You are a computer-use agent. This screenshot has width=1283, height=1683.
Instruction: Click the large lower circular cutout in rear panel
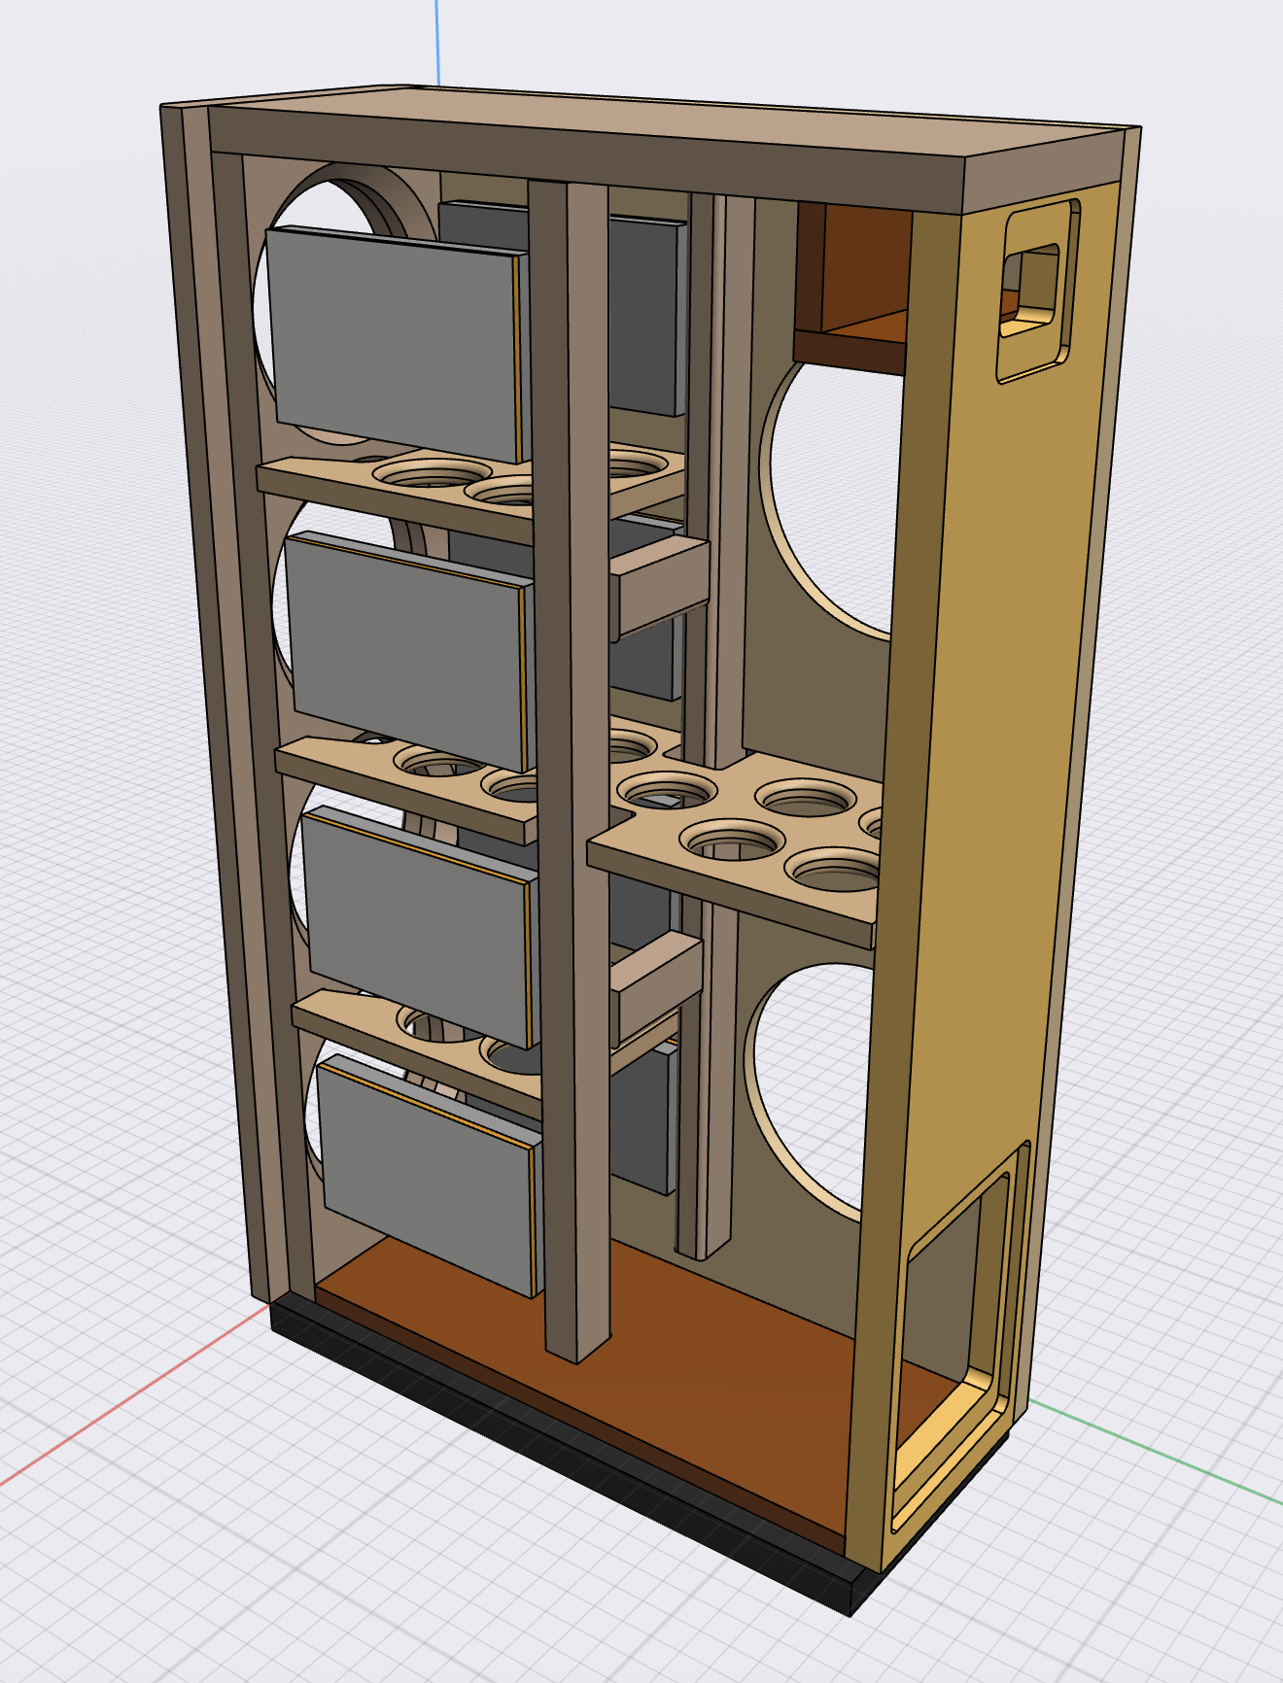pyautogui.click(x=812, y=1088)
